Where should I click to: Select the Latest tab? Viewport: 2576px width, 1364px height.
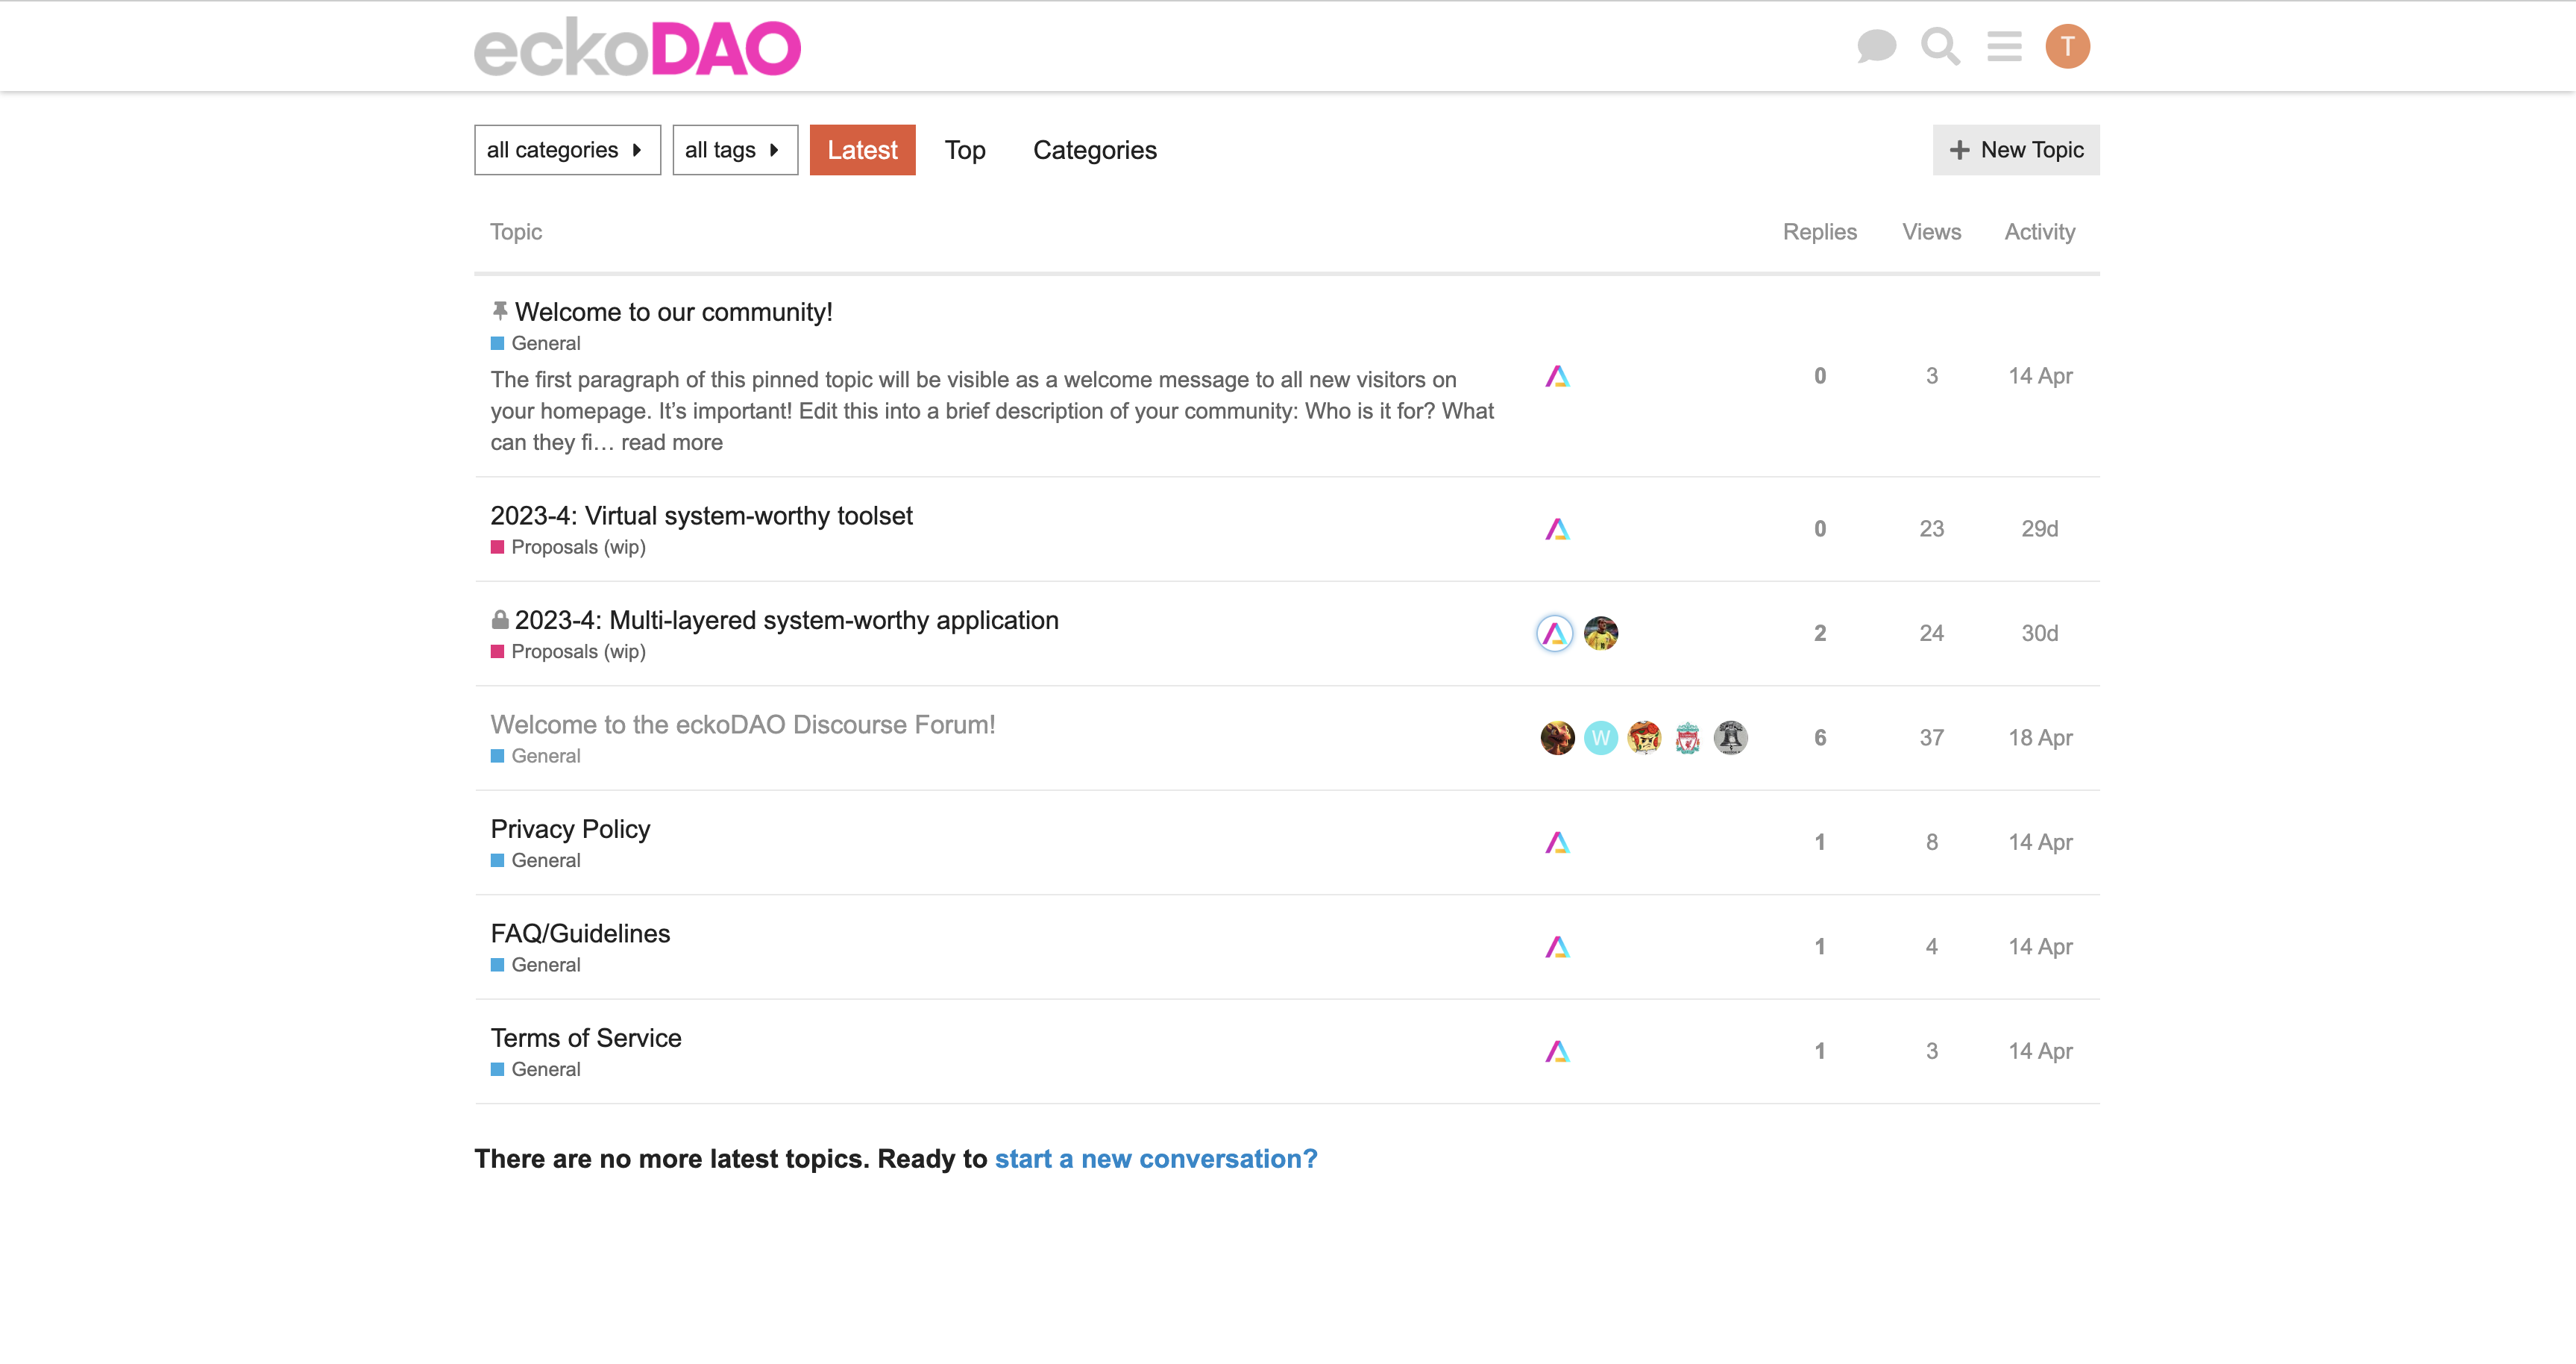click(862, 150)
